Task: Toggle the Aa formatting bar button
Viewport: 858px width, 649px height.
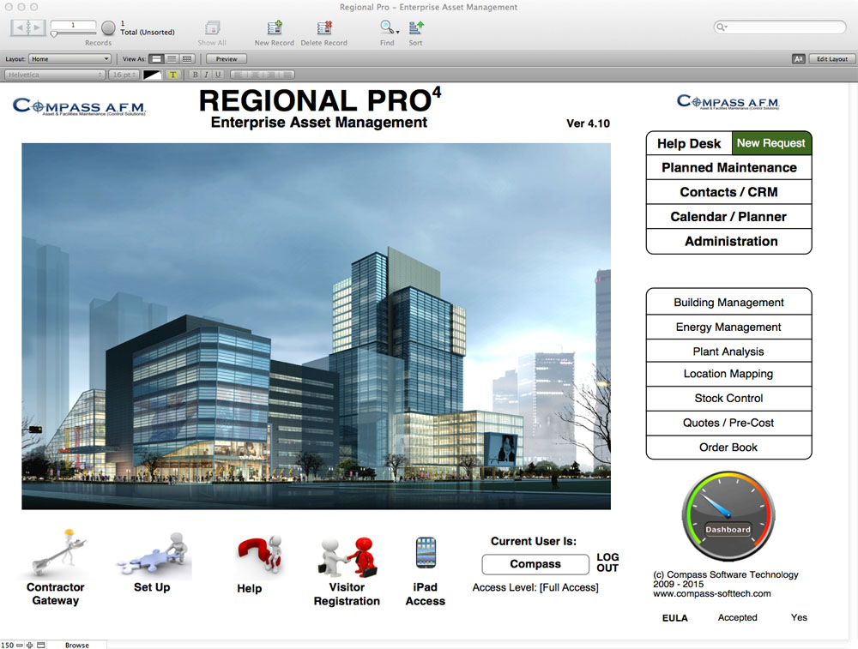Action: pos(798,59)
